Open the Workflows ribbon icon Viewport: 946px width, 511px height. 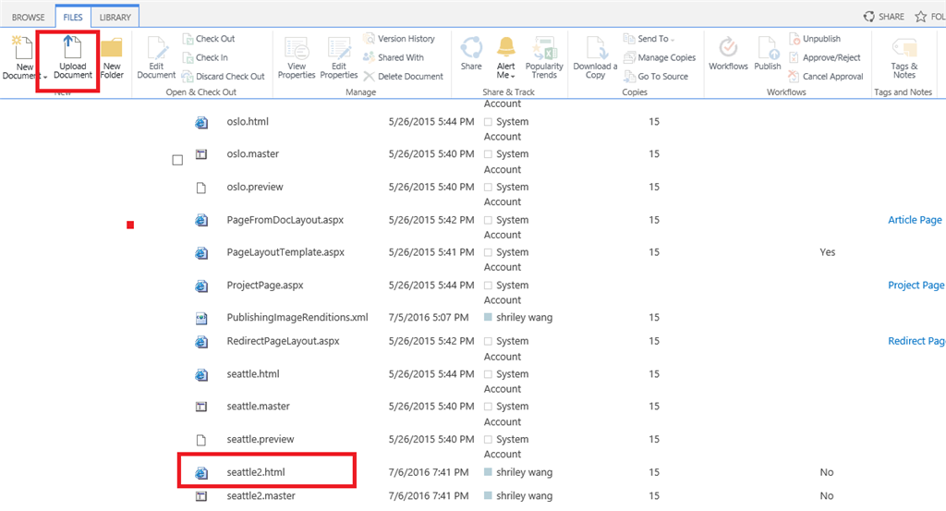point(728,55)
